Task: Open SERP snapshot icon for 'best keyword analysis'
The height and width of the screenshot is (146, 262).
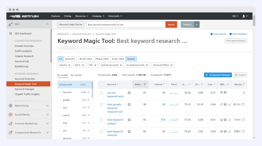Action: 244,120
